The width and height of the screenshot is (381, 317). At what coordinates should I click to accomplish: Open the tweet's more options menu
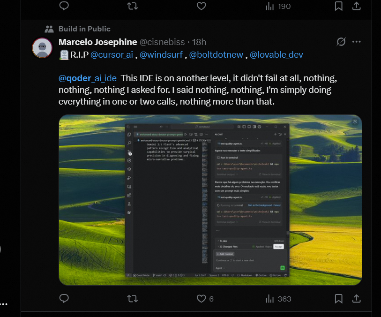click(x=356, y=42)
